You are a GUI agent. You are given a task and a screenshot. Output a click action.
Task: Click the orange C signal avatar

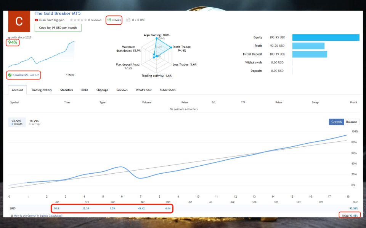click(19, 21)
